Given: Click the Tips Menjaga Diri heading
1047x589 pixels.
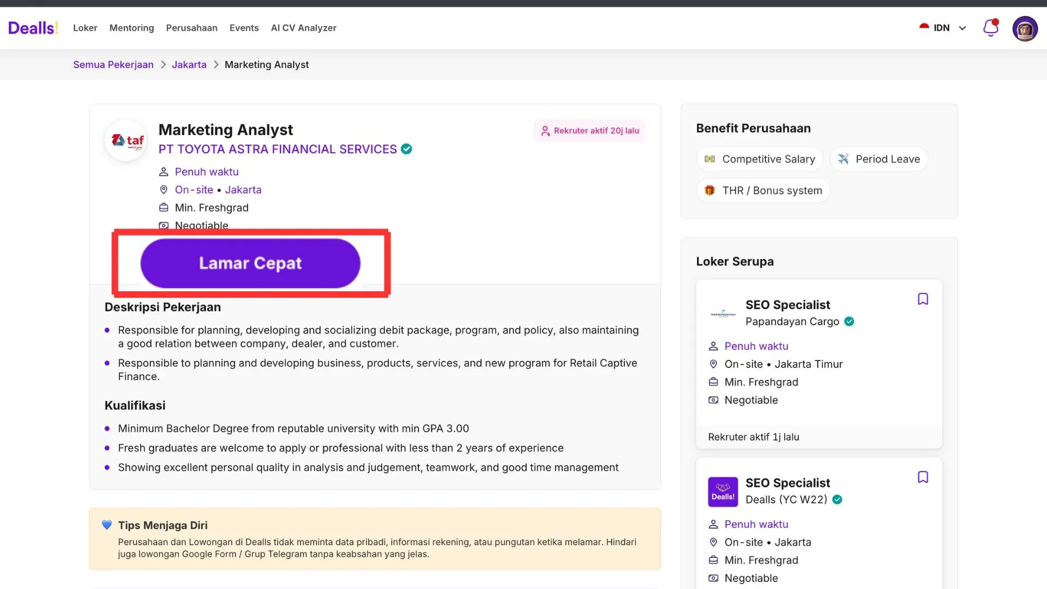Looking at the screenshot, I should pyautogui.click(x=163, y=525).
